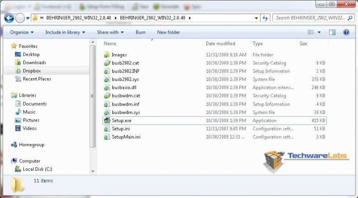Toggle the preview pane icon

[332, 32]
